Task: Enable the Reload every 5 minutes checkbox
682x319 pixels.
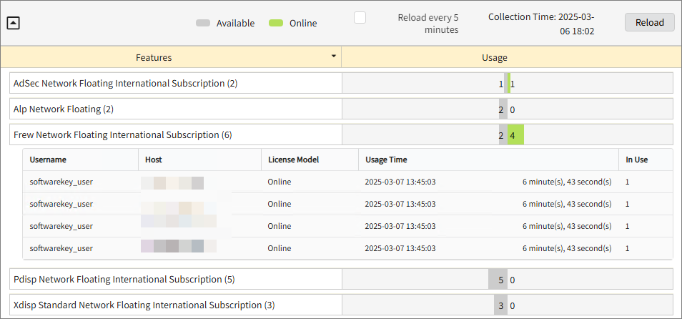Action: [x=360, y=17]
